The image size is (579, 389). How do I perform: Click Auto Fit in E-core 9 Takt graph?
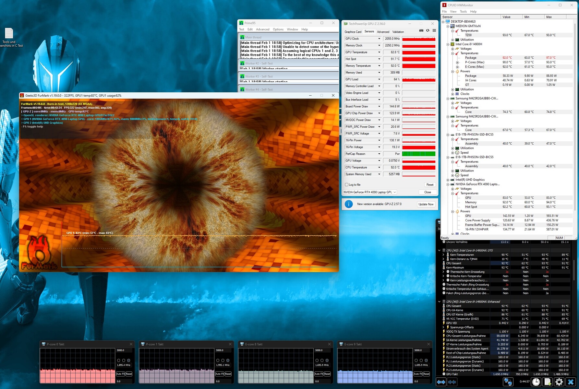(418, 374)
